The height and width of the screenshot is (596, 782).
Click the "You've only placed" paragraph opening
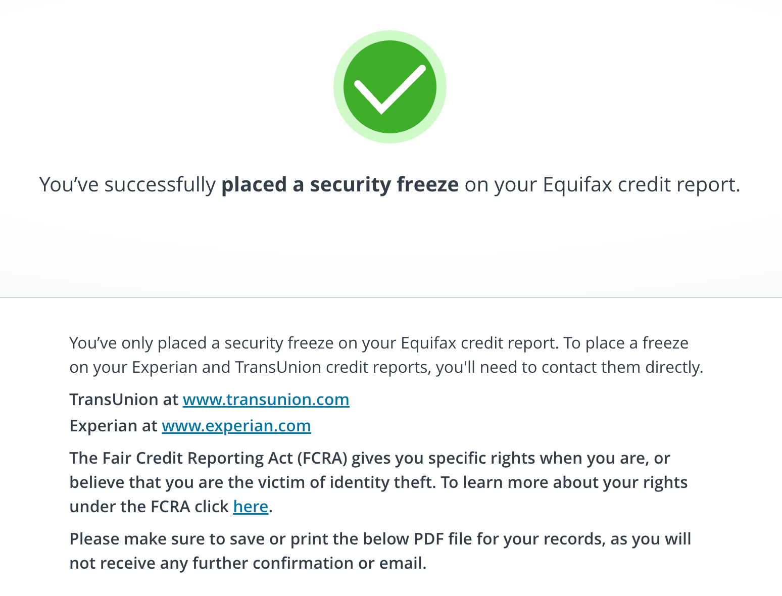[136, 343]
